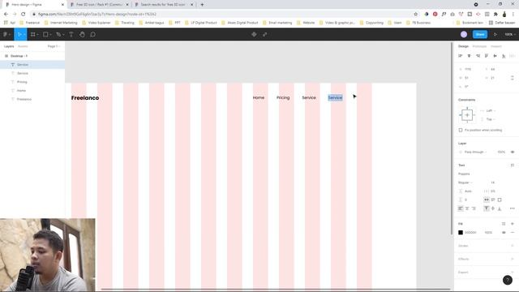Select the Hand tool

(82, 34)
